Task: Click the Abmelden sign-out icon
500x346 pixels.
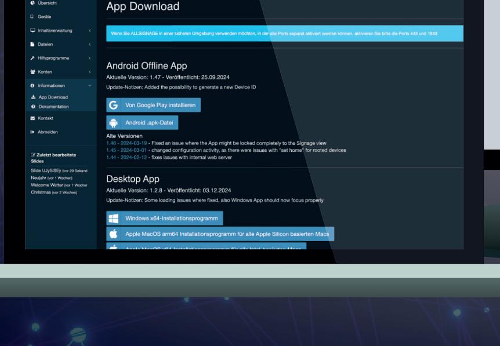Action: (x=32, y=132)
